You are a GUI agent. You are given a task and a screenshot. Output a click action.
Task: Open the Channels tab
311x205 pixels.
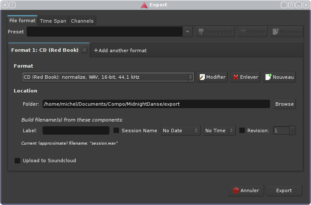pyautogui.click(x=82, y=21)
